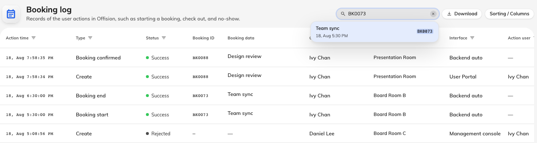Click the 7:58:34 PM action time

pos(30,77)
